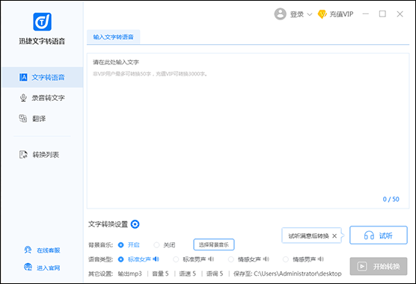This screenshot has height=284, width=416.
Task: Click 充值VIP recharge link
Action: click(341, 14)
